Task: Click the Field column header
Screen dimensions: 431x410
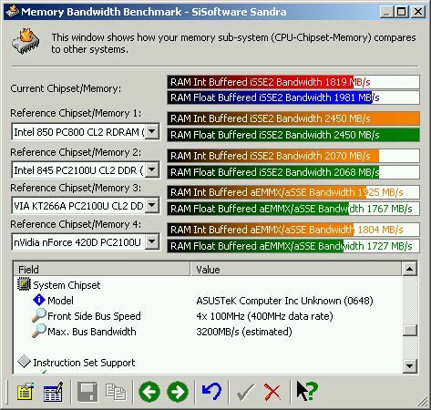Action: click(102, 269)
